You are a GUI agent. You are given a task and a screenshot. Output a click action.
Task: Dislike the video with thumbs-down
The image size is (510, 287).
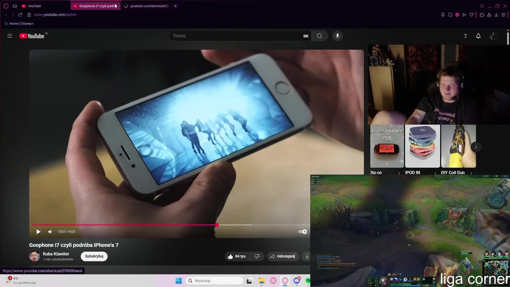click(x=257, y=256)
